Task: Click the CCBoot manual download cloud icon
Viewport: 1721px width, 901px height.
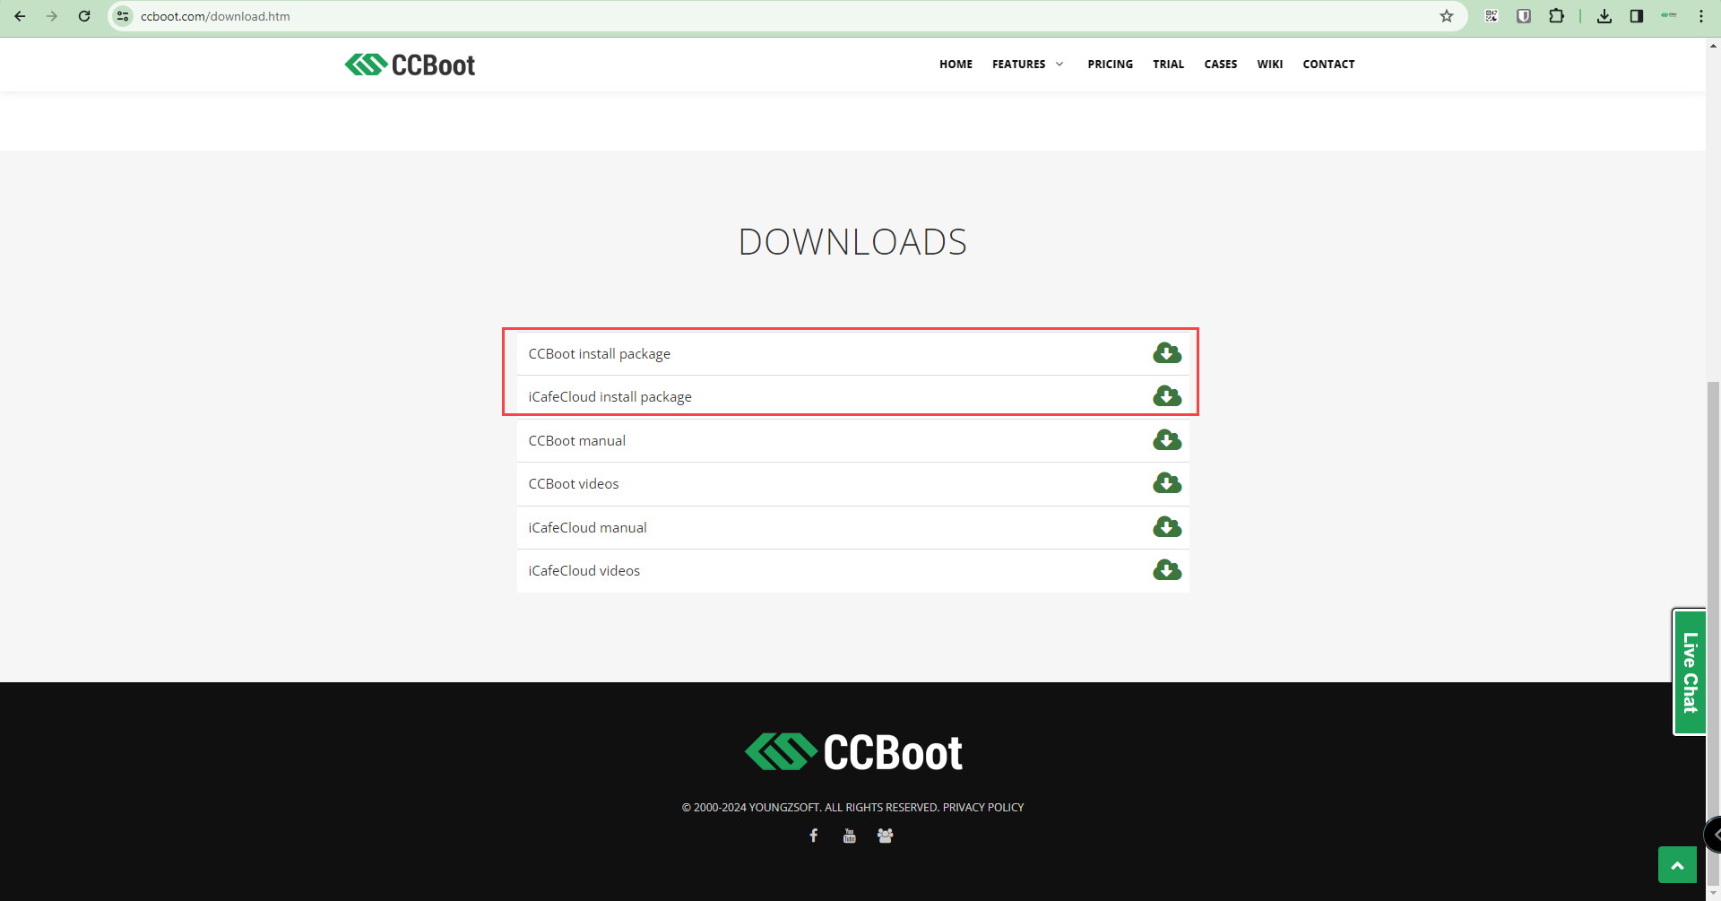Action: click(x=1167, y=440)
